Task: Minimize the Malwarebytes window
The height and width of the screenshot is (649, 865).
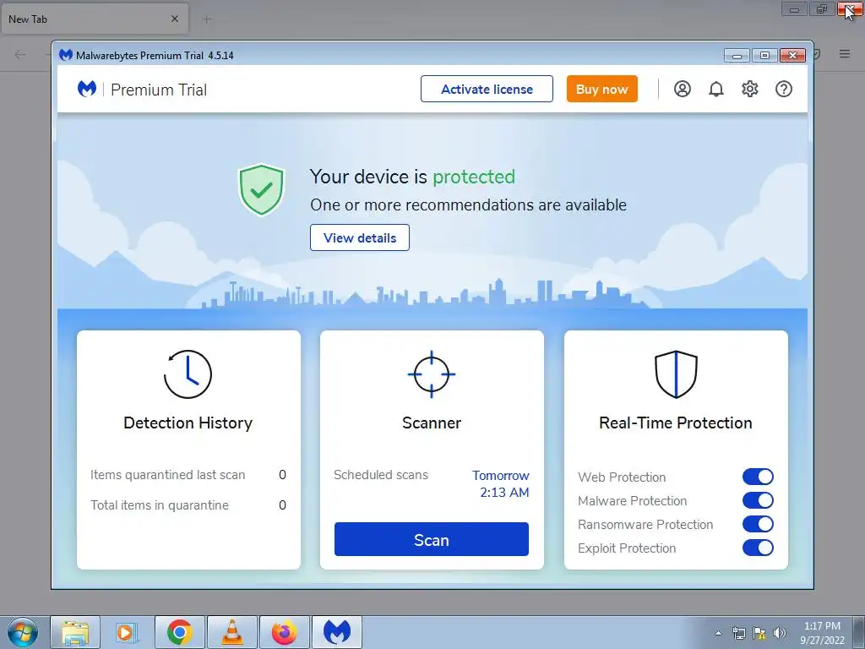Action: tap(737, 55)
